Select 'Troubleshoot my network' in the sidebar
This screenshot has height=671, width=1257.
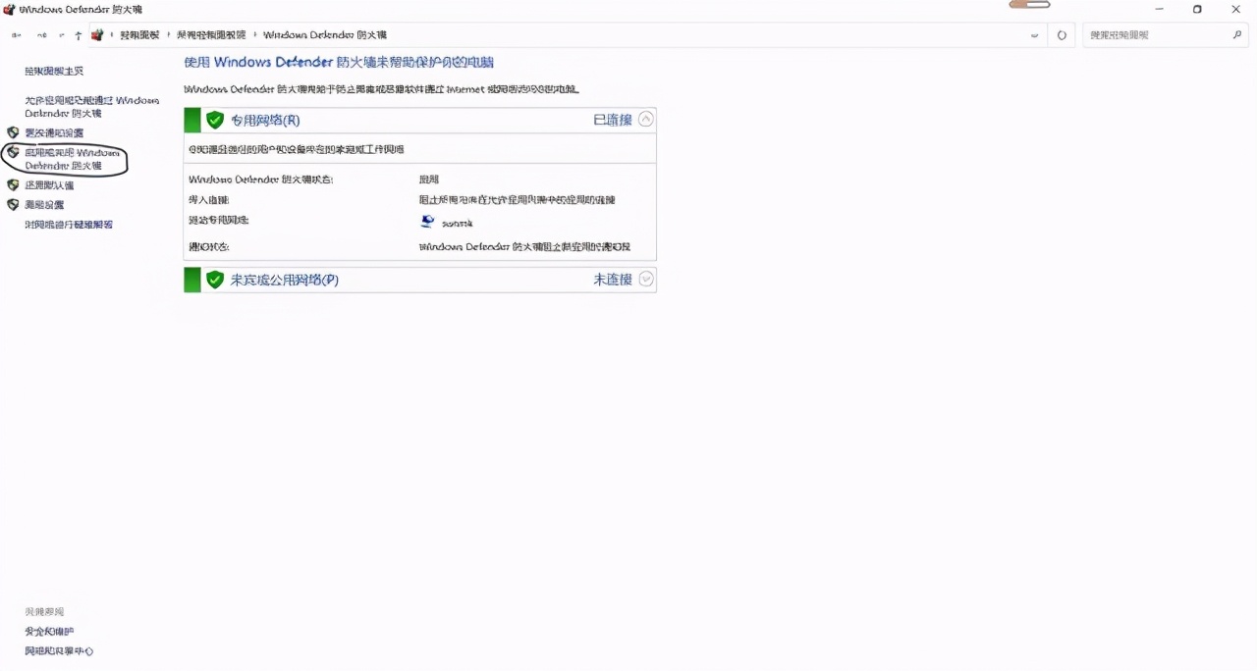(68, 225)
